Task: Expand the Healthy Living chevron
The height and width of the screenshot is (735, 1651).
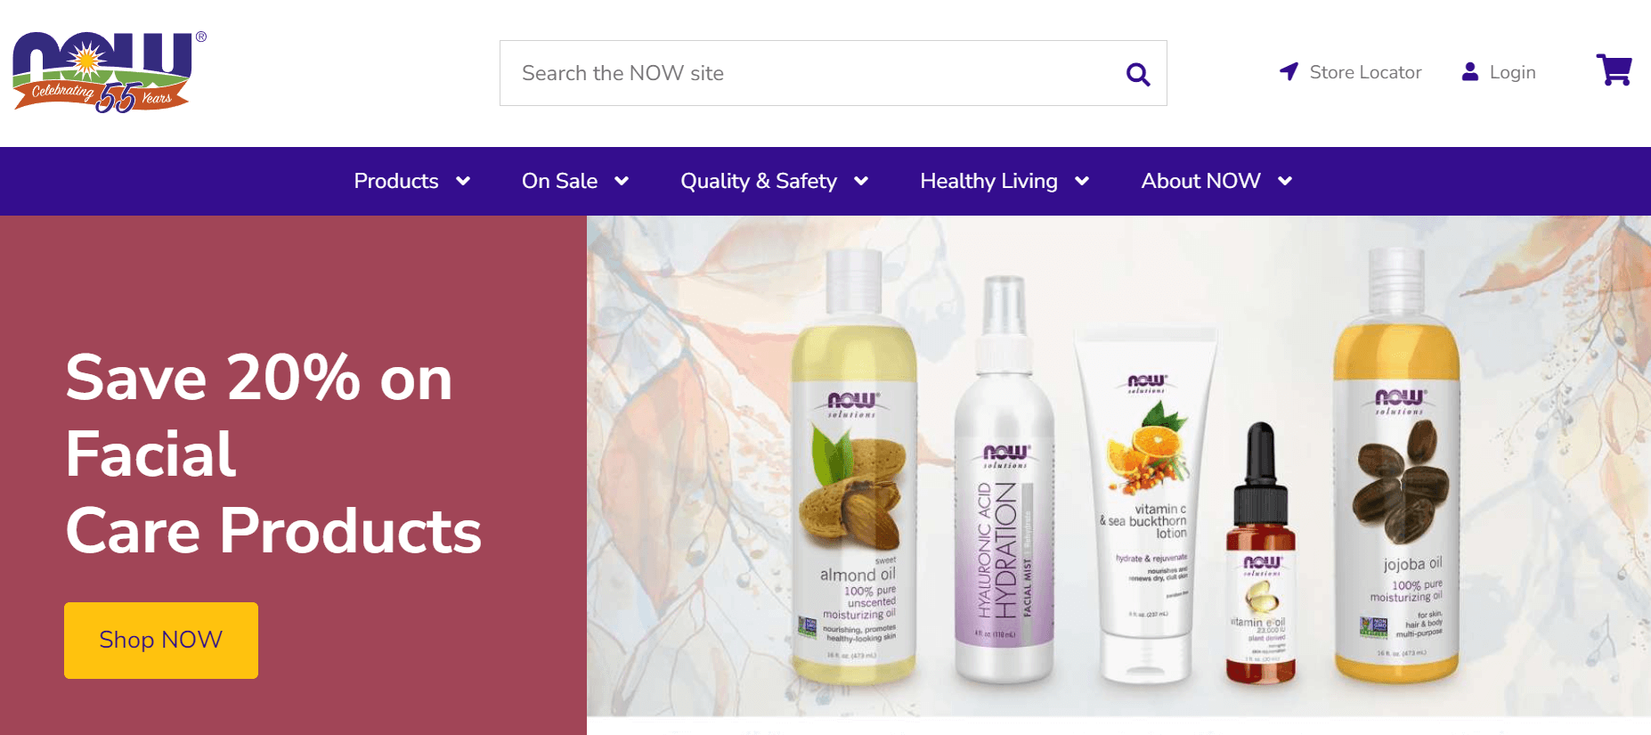Action: point(1082,182)
